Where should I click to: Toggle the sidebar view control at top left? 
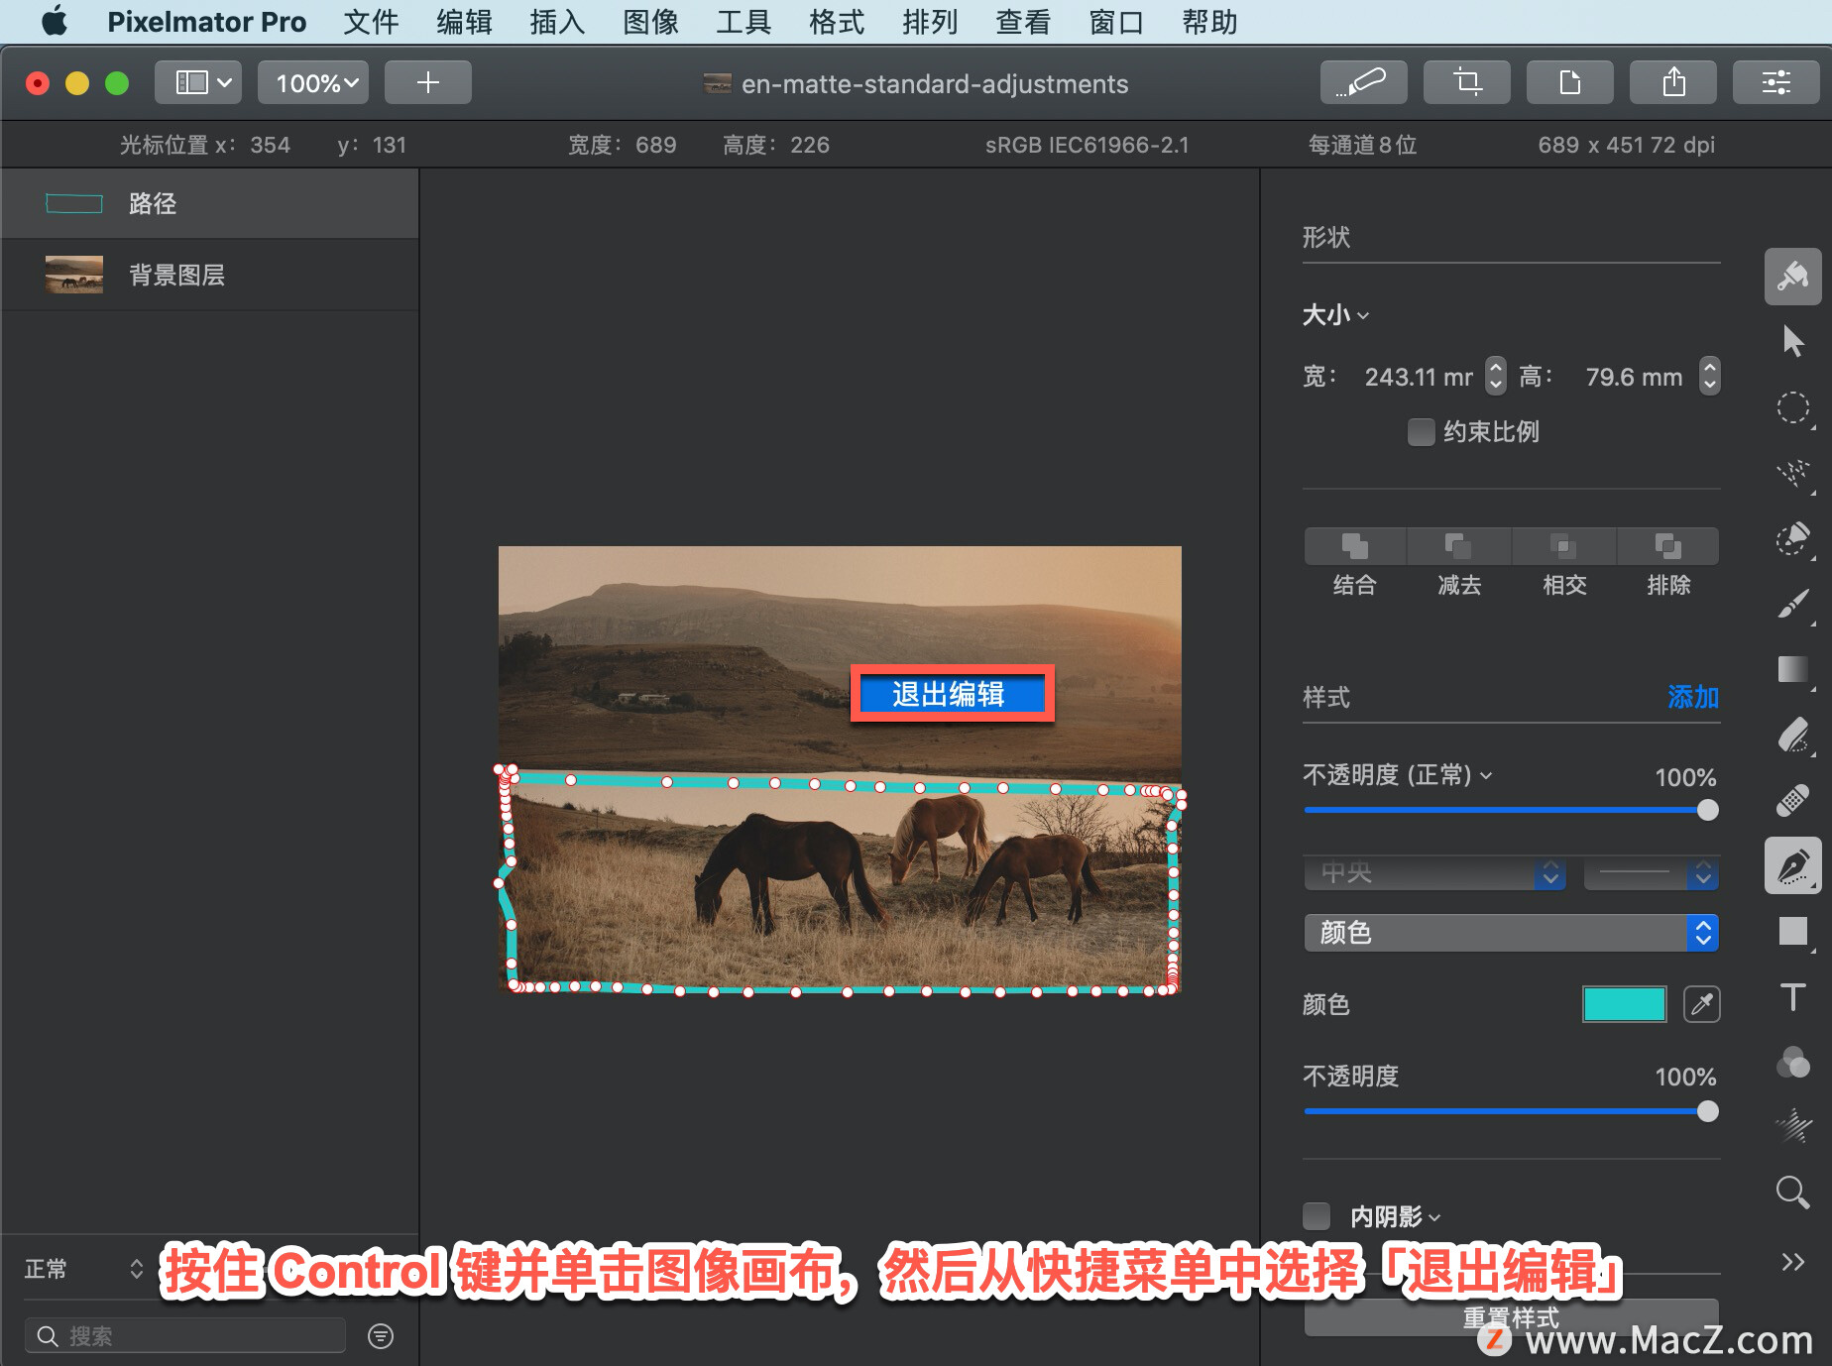(197, 82)
